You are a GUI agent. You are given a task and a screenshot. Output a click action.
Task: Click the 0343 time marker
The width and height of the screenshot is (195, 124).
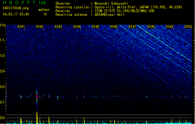58,27
